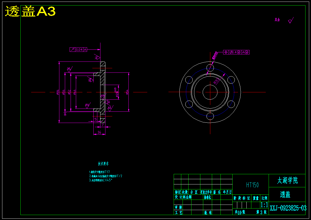
Task: Select the ⌀52 diameter dimension
Action: 69,92
